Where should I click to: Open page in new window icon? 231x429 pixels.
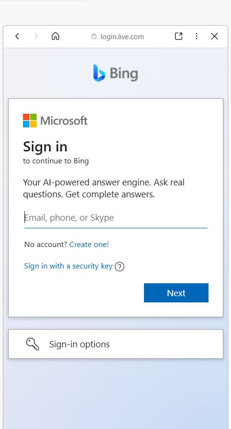[179, 36]
